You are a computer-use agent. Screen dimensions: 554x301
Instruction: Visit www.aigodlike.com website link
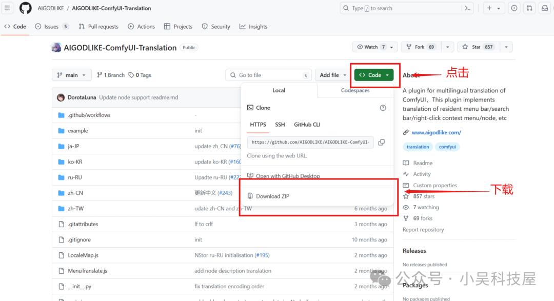click(437, 132)
